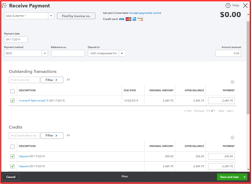The image size is (251, 184).
Task: Edit the invoice payment 2,489.75 field
Action: (221, 101)
